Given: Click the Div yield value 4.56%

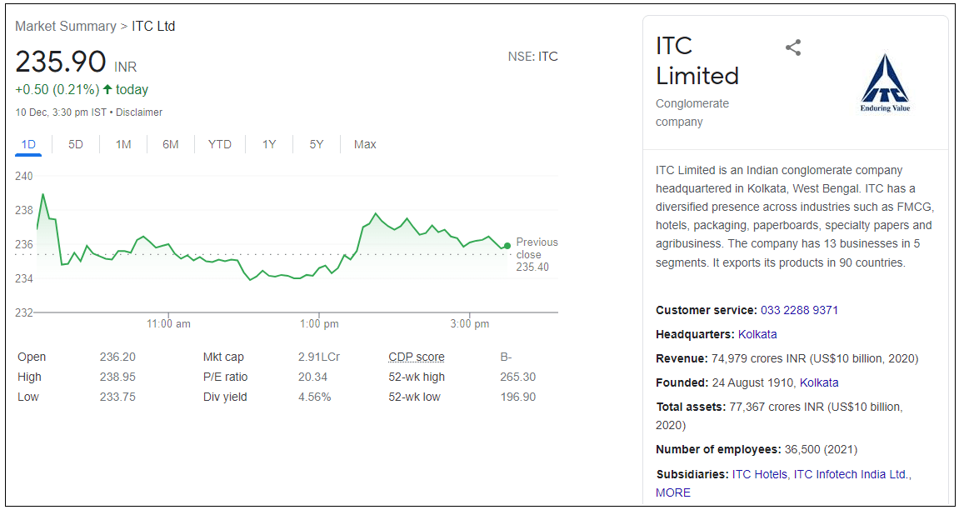Looking at the screenshot, I should [x=314, y=397].
